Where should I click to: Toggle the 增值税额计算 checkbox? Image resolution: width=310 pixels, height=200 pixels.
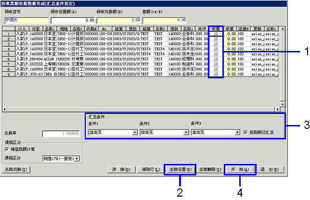[x=7, y=150]
